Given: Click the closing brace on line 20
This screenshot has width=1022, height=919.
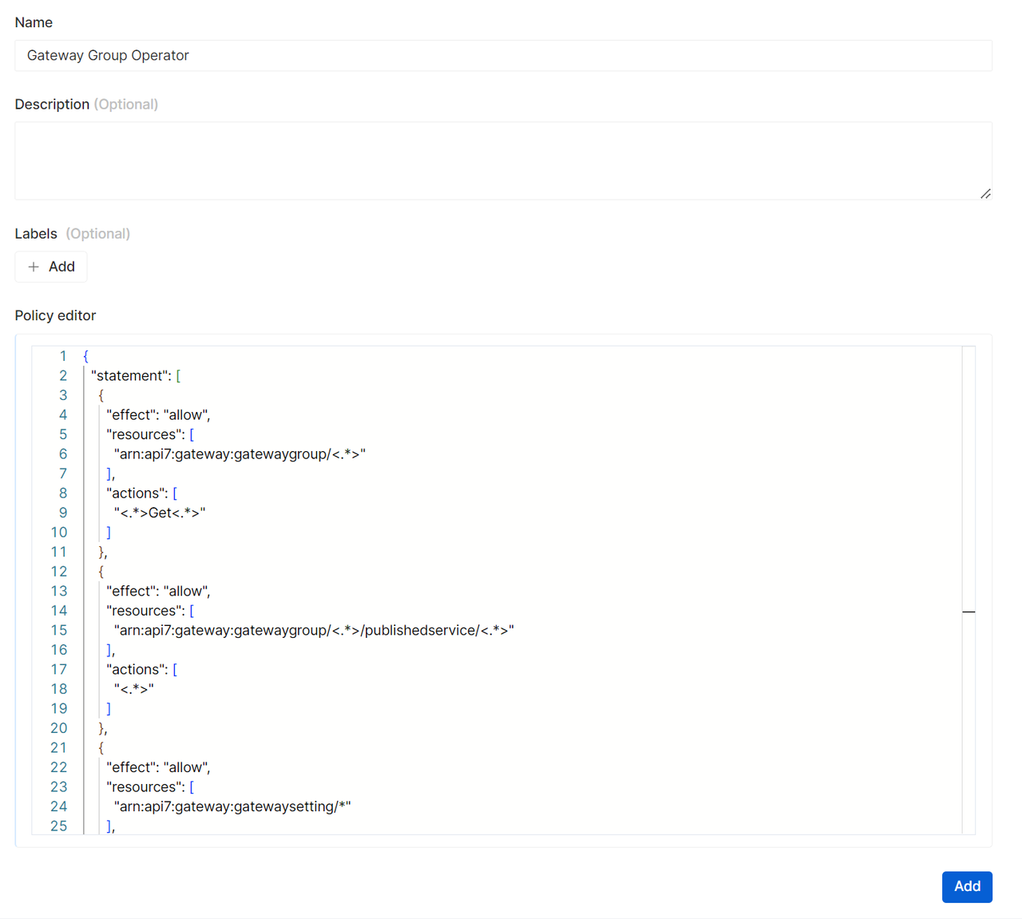Looking at the screenshot, I should 101,728.
